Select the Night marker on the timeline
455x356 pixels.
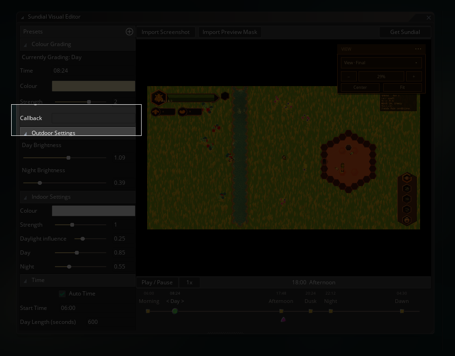(331, 311)
